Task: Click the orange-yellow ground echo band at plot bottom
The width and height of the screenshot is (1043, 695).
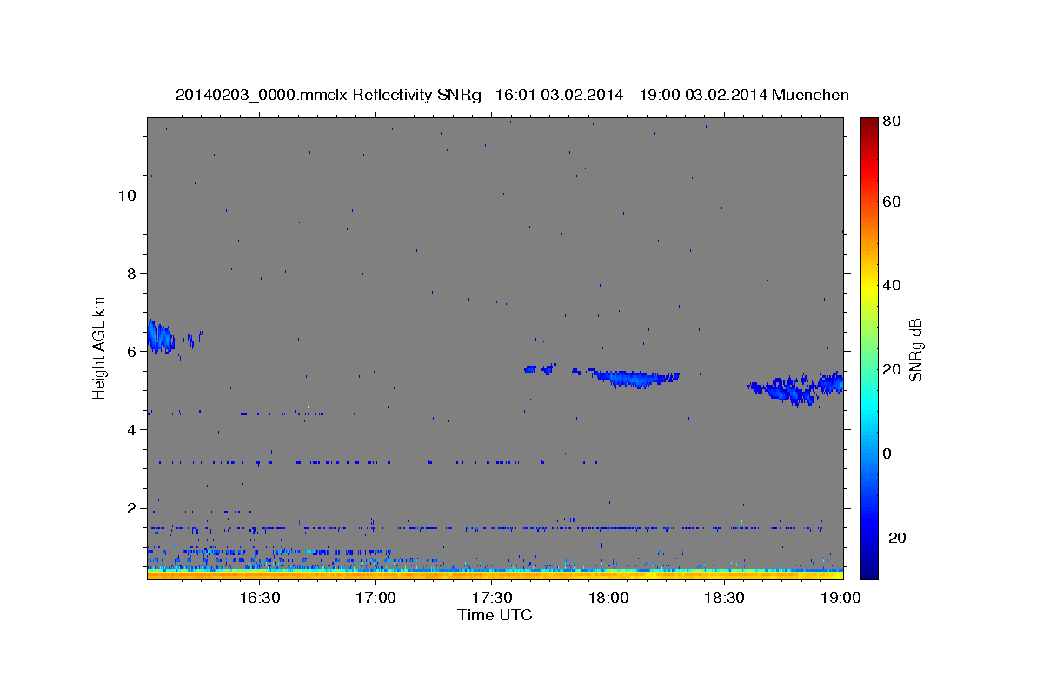Action: point(495,574)
